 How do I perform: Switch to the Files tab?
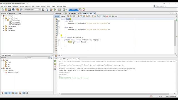pyautogui.click(x=19, y=14)
